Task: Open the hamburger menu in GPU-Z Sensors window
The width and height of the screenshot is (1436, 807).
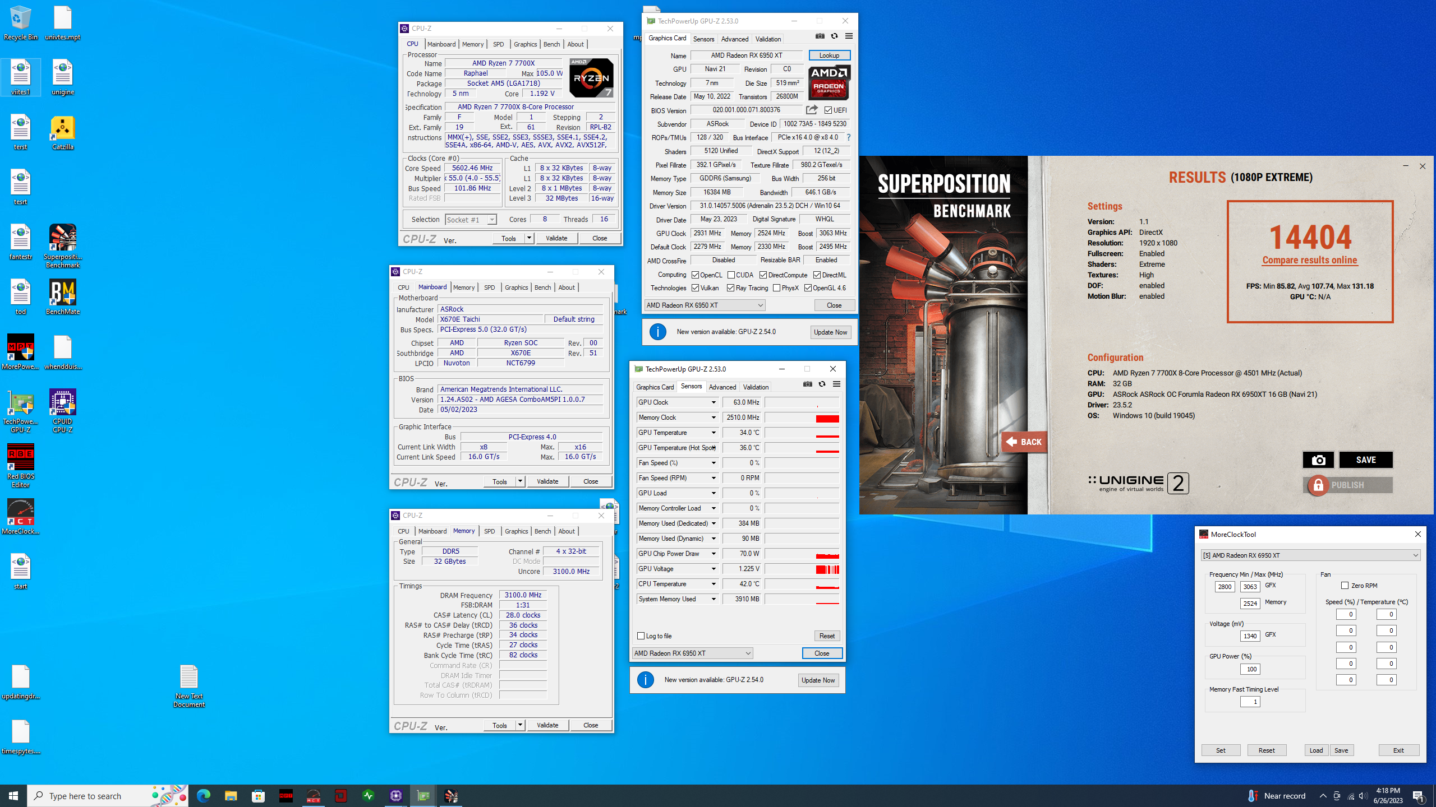Action: click(836, 384)
